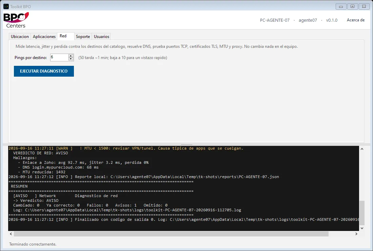
Task: Go to the Usuarios tab
Action: [x=102, y=36]
